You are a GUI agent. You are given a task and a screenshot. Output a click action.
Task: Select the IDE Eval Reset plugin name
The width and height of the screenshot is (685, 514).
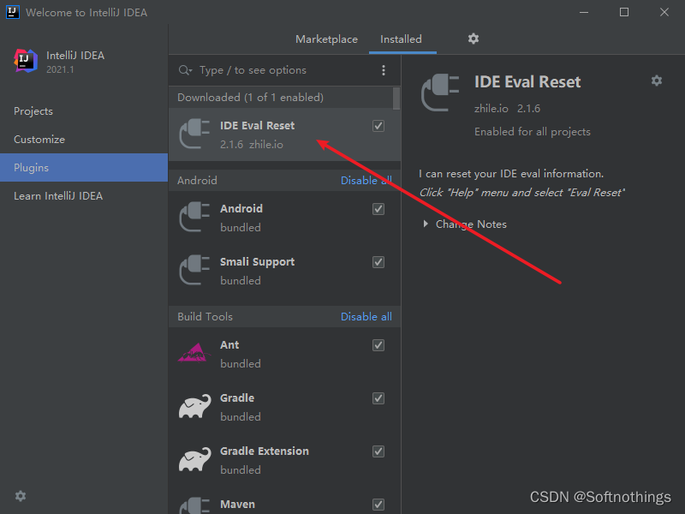pyautogui.click(x=258, y=125)
